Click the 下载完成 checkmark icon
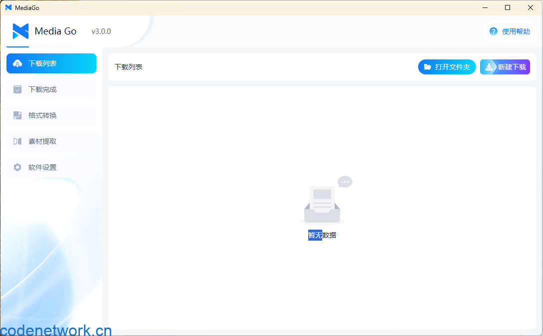Screen dimensions: 543x336 point(17,89)
